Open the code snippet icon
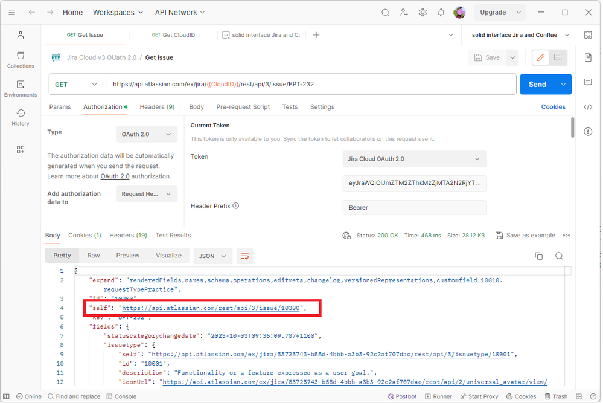603x403 pixels. click(588, 107)
